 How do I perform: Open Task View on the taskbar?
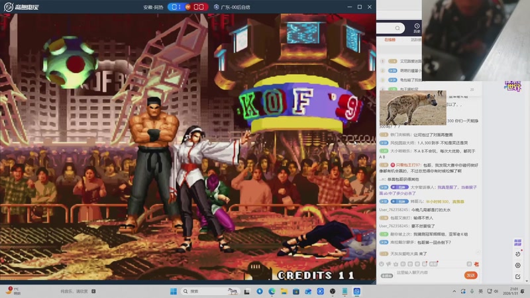(247, 291)
